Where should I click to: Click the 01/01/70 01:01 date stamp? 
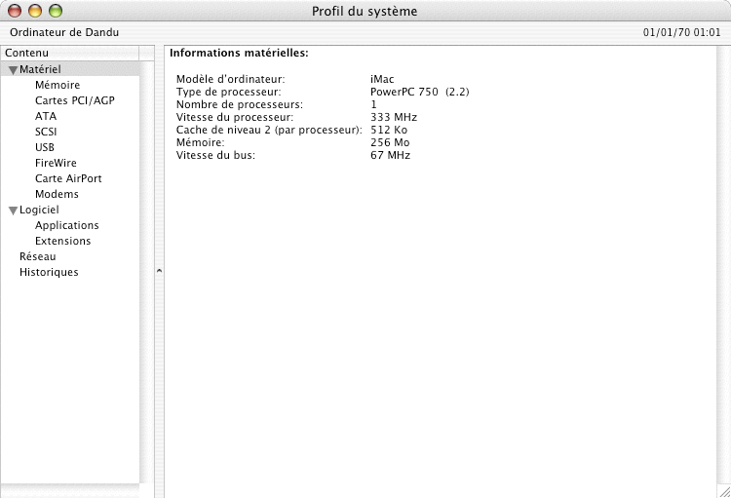tap(681, 32)
